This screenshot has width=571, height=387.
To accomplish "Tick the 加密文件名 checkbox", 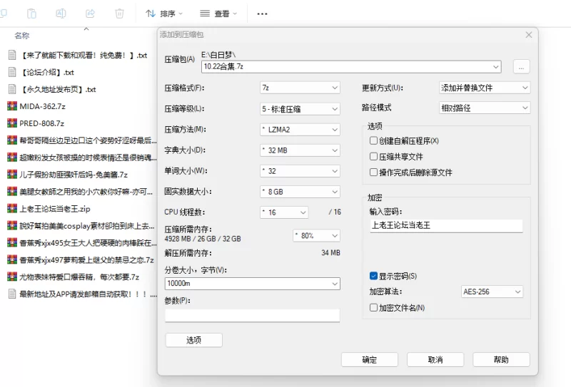I will click(373, 307).
